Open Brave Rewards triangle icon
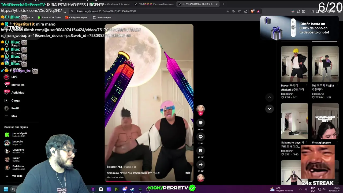 pos(258,11)
